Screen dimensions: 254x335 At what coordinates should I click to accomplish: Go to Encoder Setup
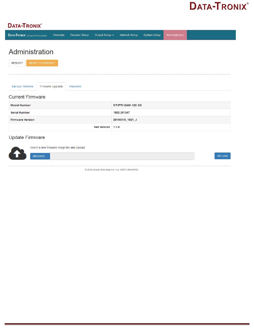pyautogui.click(x=79, y=35)
